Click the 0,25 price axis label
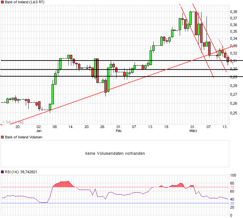 (x=234, y=113)
